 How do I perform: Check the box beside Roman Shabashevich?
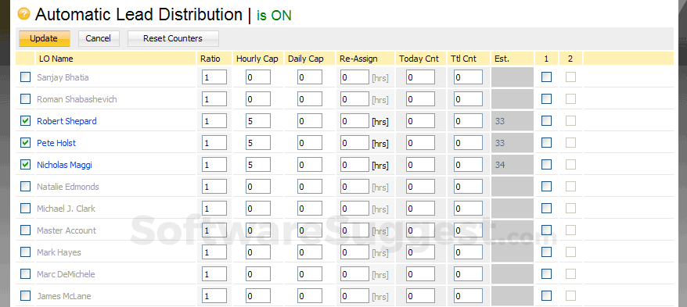click(x=25, y=99)
